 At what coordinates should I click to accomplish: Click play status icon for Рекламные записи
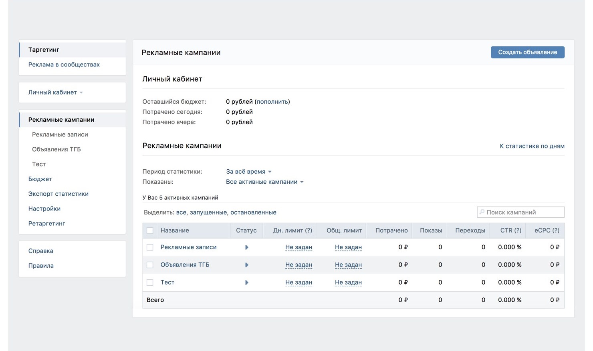coord(246,247)
